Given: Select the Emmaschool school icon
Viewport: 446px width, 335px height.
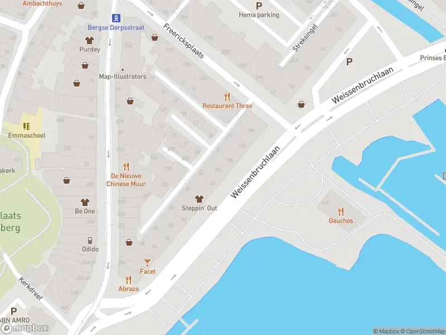Looking at the screenshot, I should (x=26, y=126).
